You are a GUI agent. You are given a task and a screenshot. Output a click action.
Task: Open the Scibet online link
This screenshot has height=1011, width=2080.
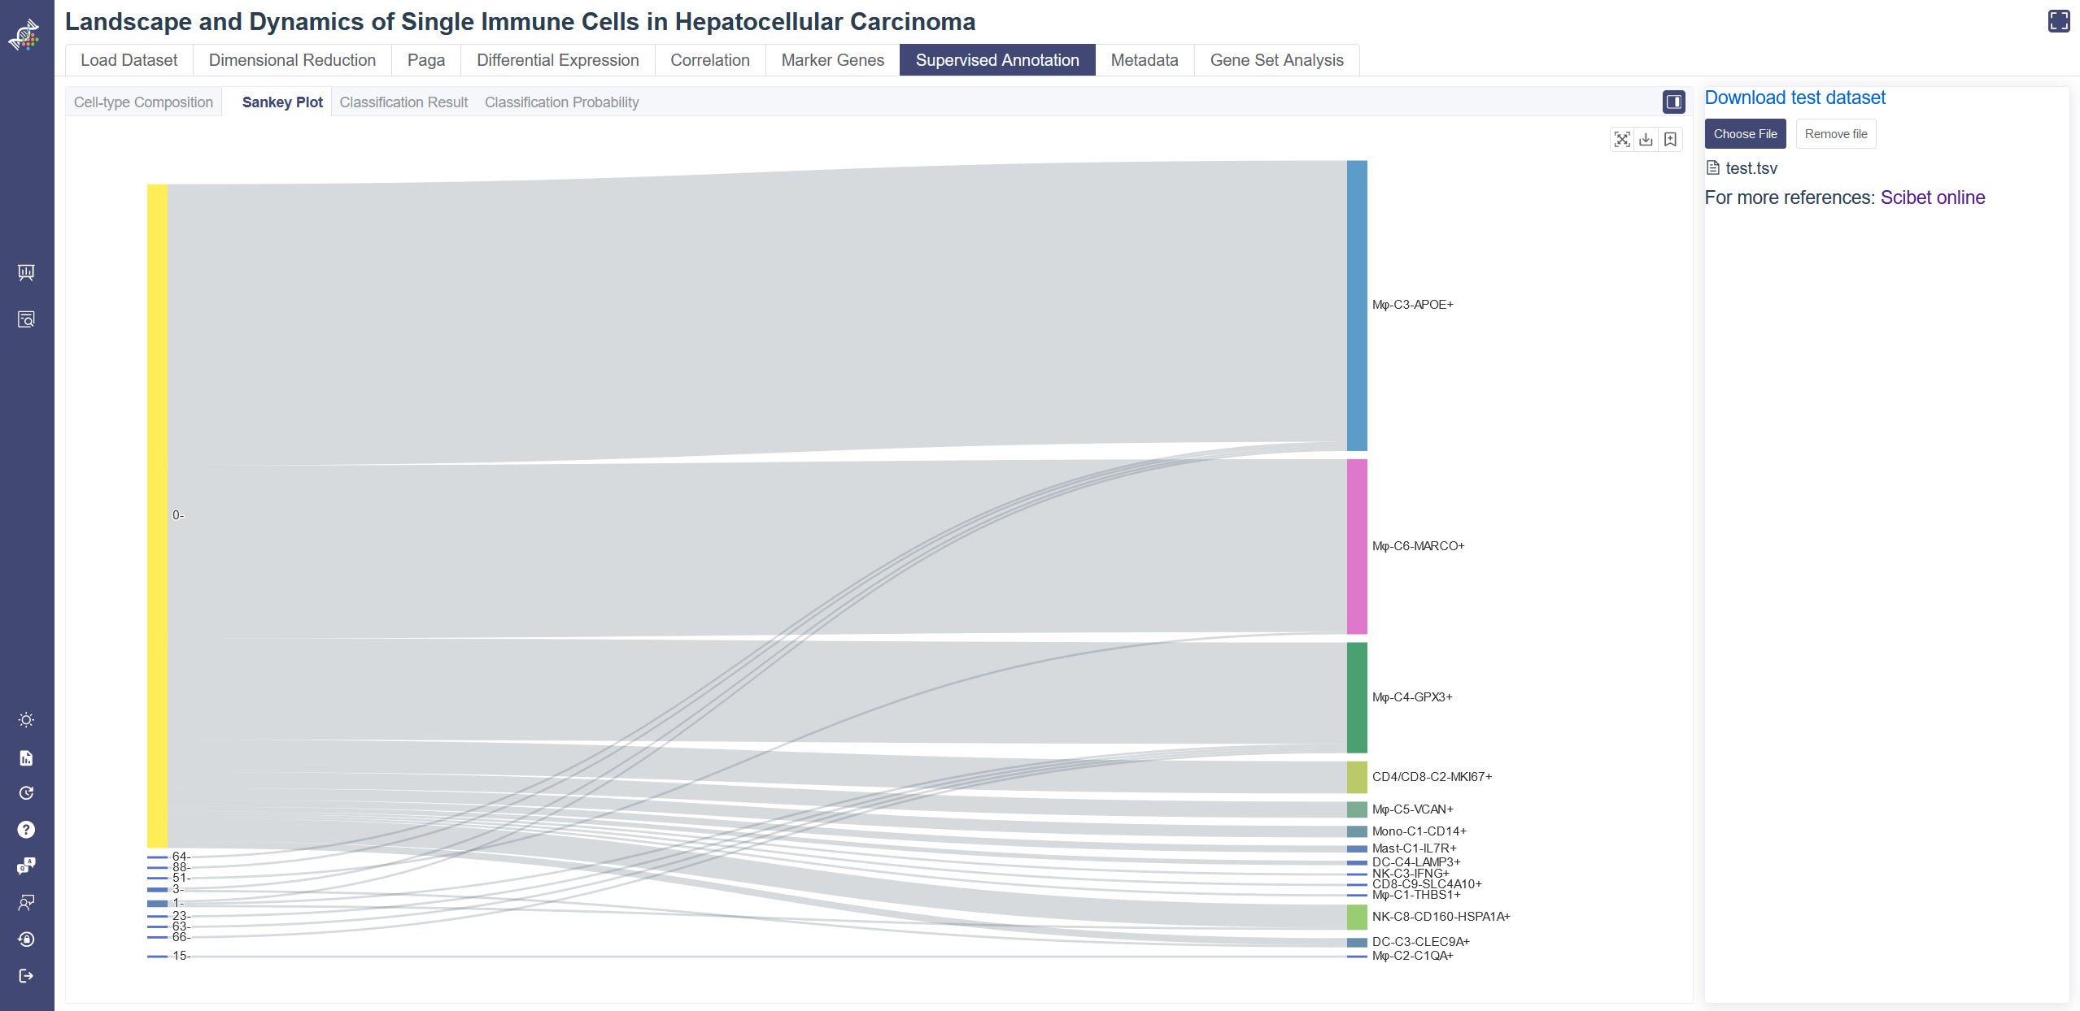pos(1932,197)
